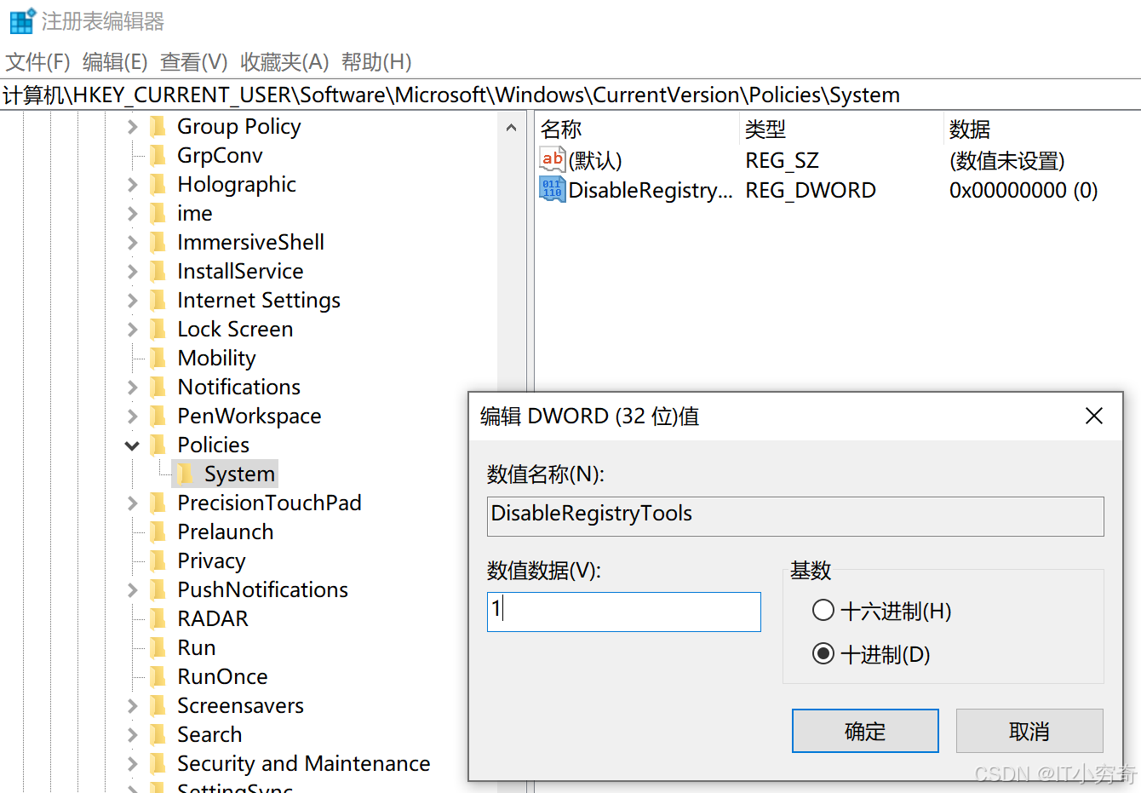This screenshot has height=793, width=1141.
Task: Expand the Lock Screen tree node
Action: click(132, 330)
